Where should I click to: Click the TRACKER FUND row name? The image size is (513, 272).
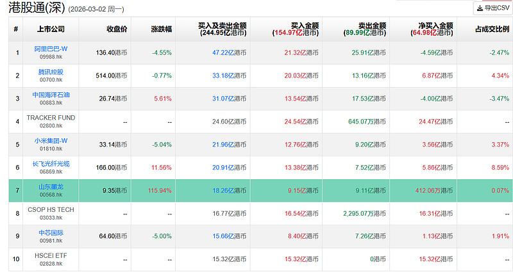(x=51, y=118)
